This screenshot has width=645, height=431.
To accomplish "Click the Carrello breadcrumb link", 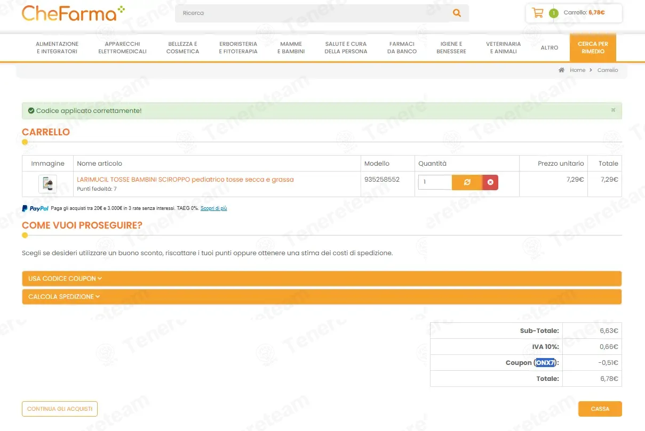I will pos(608,70).
